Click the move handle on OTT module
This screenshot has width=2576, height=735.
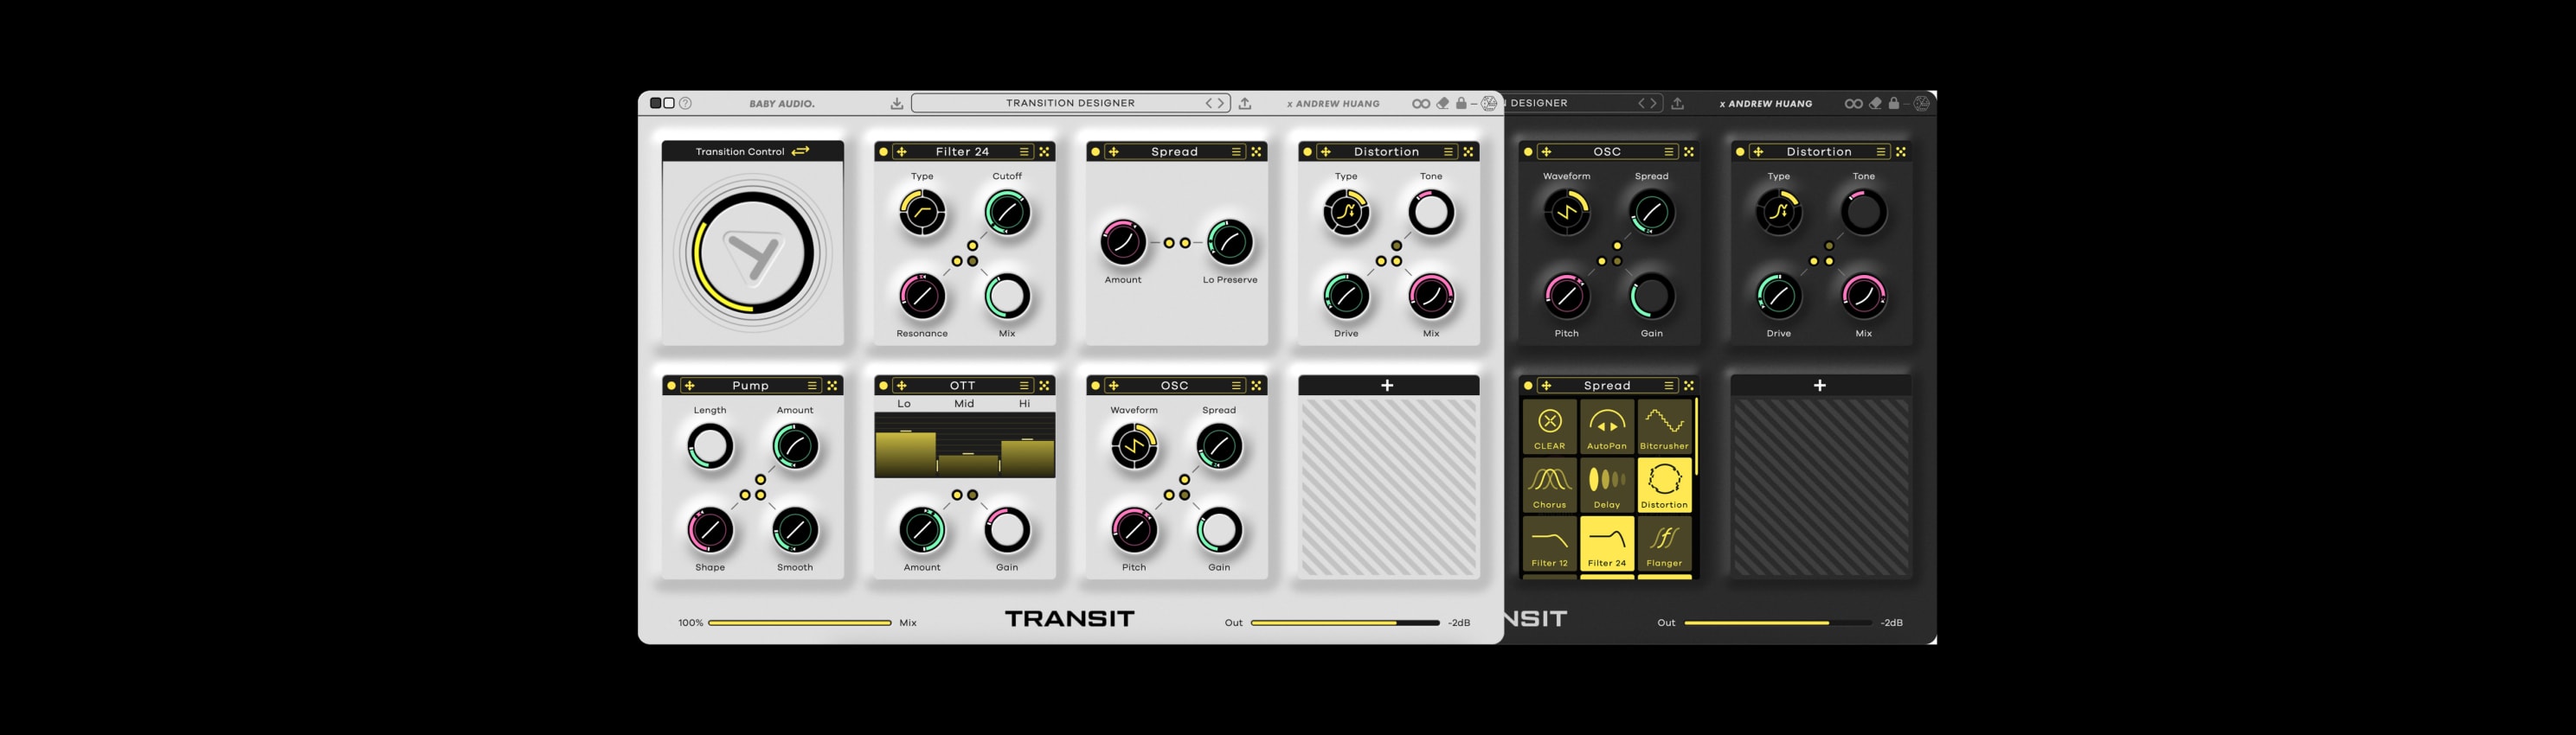click(902, 386)
